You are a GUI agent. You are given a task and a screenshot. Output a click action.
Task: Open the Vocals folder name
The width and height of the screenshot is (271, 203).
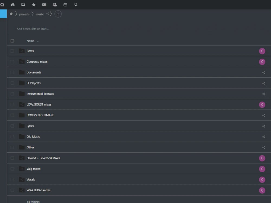(x=31, y=179)
